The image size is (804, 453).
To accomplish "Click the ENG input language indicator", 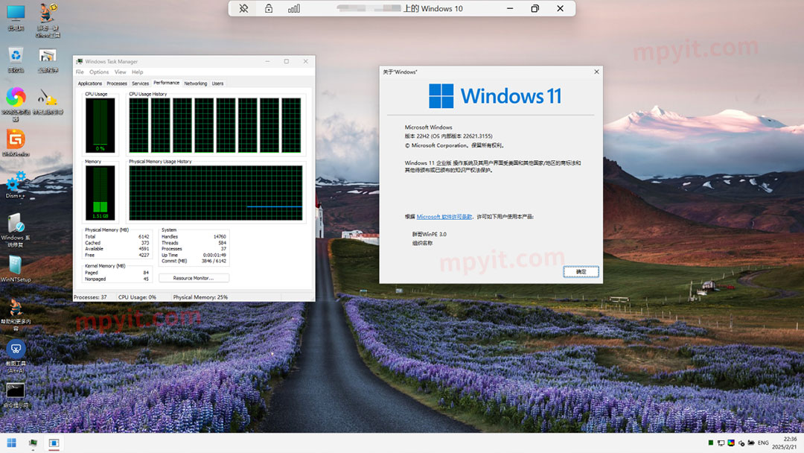I will pyautogui.click(x=763, y=443).
